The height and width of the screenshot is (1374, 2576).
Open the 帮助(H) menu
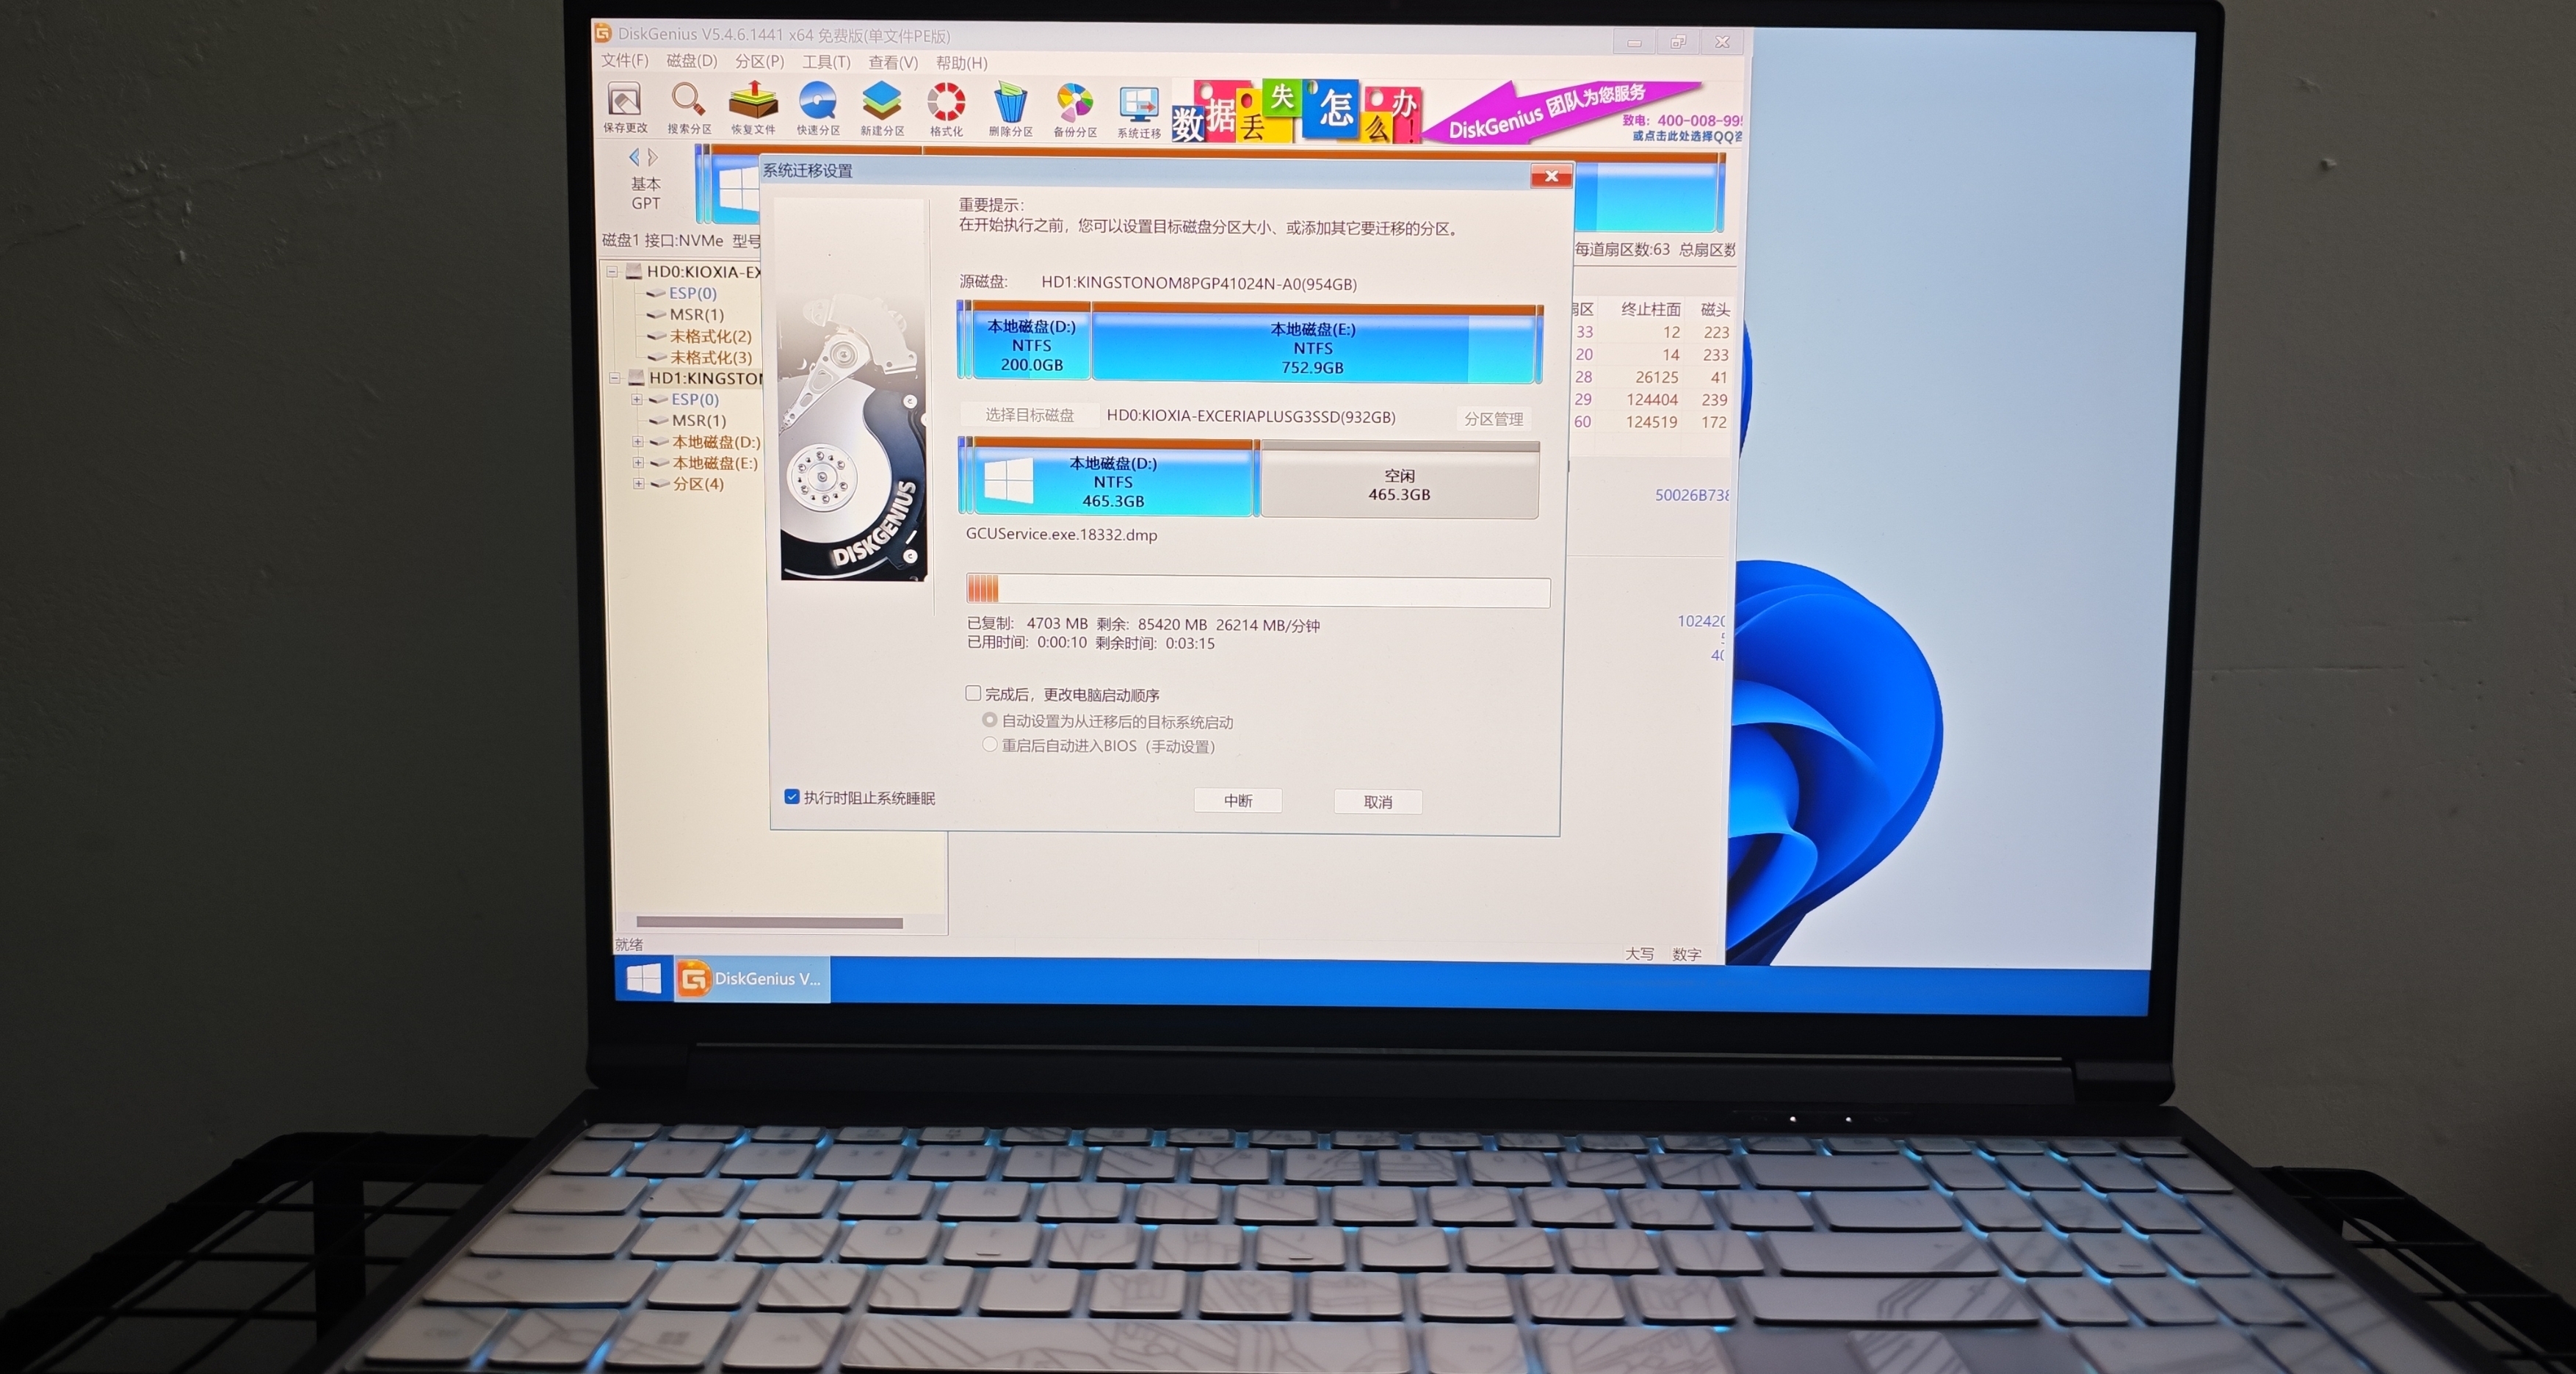[961, 63]
